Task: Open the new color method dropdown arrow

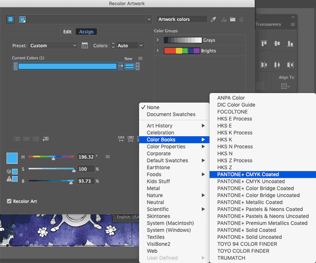Action: 137,66
